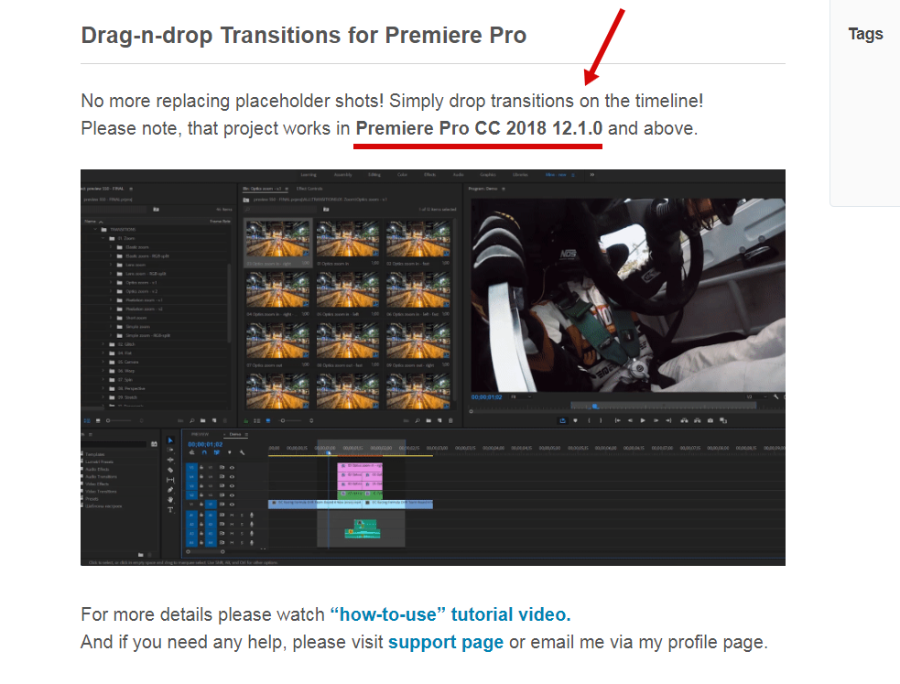This screenshot has height=684, width=900.
Task: Click the Program monitor playhead scrubber
Action: point(594,406)
